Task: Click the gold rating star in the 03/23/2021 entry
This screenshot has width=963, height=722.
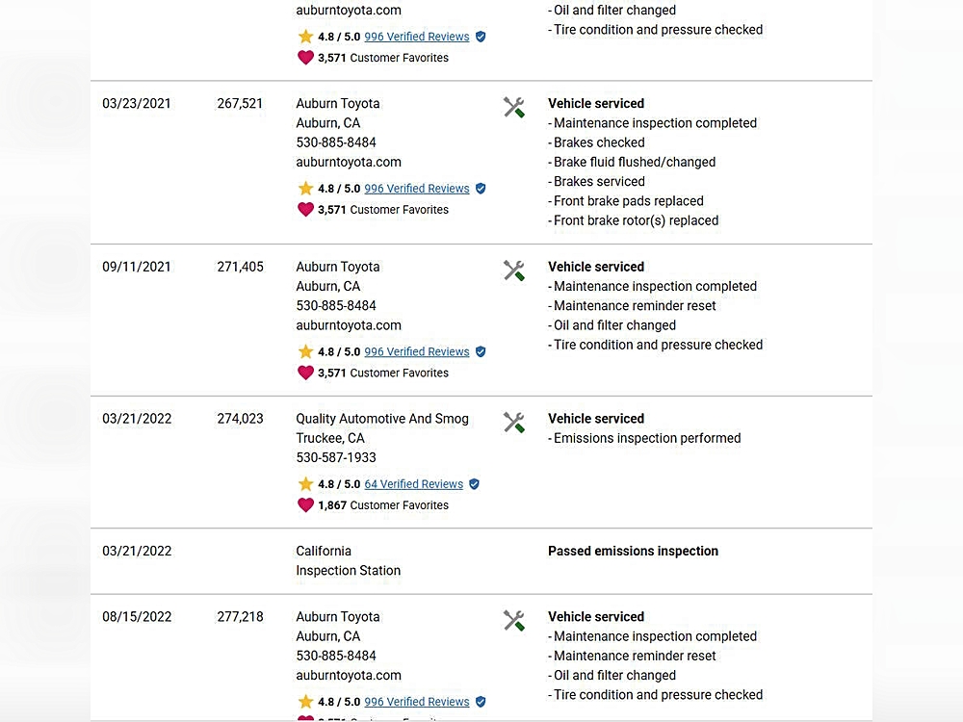Action: [x=305, y=189]
